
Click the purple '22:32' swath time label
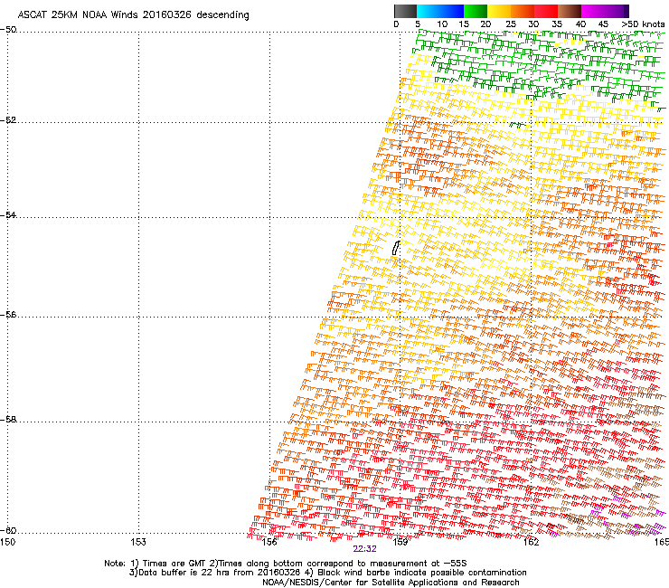coord(365,549)
